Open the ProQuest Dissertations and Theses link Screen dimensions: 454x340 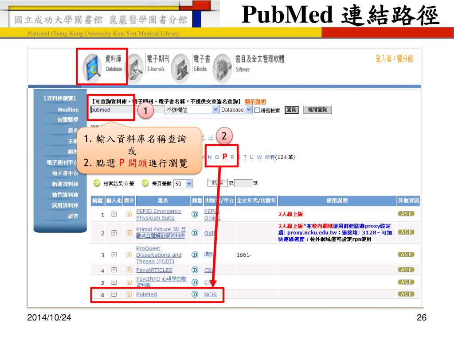159,255
